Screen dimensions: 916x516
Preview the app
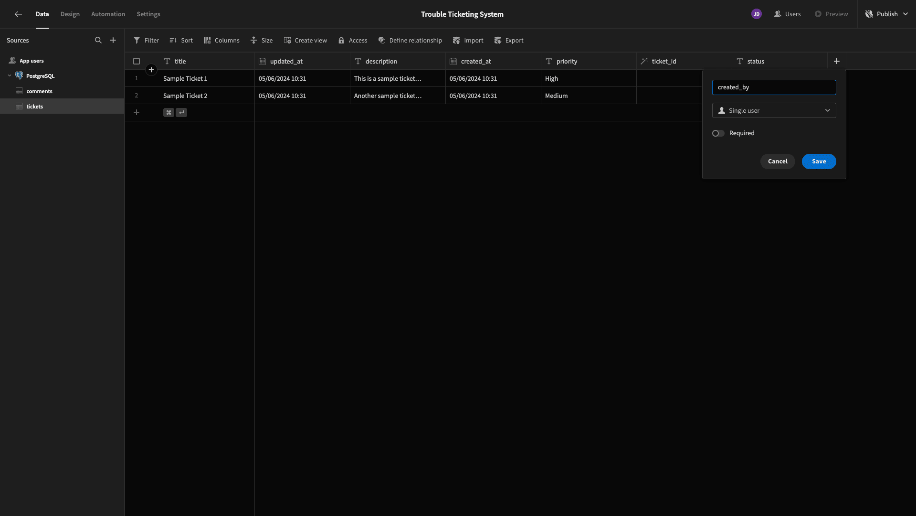[x=832, y=14]
